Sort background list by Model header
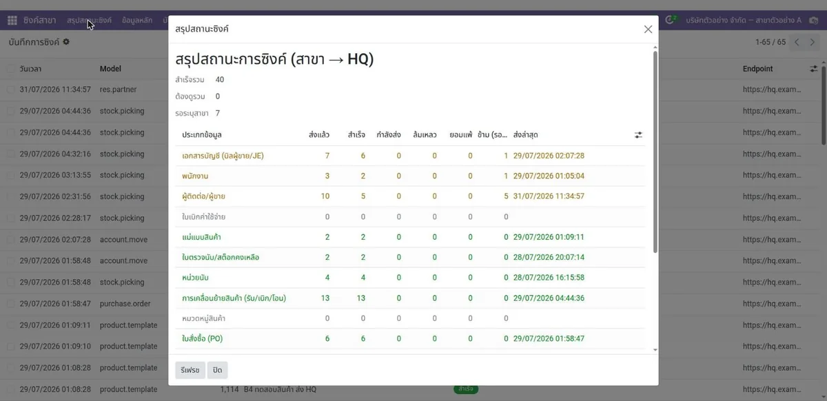 tap(110, 69)
